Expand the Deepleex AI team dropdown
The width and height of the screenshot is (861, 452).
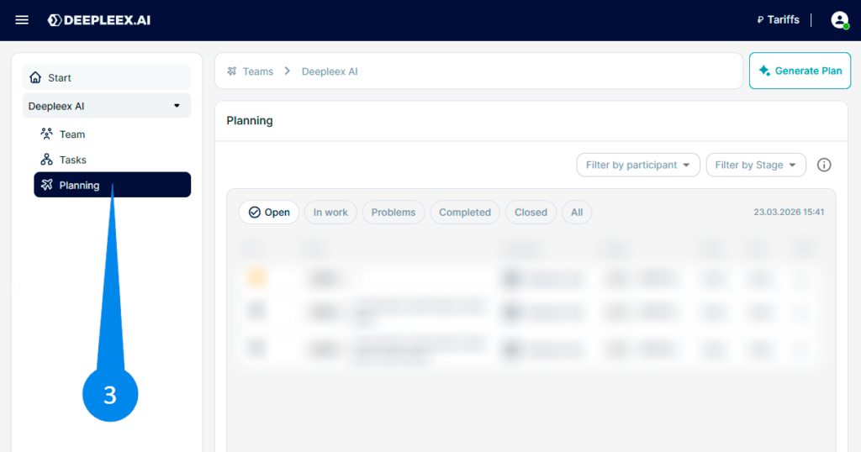107,106
